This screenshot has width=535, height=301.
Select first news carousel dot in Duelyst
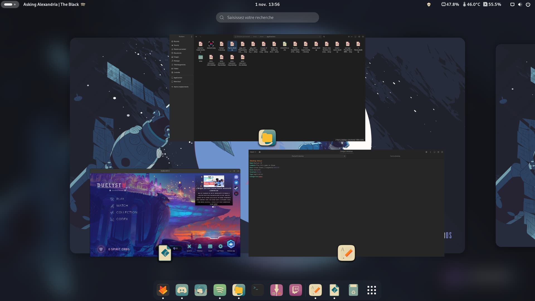213,207
